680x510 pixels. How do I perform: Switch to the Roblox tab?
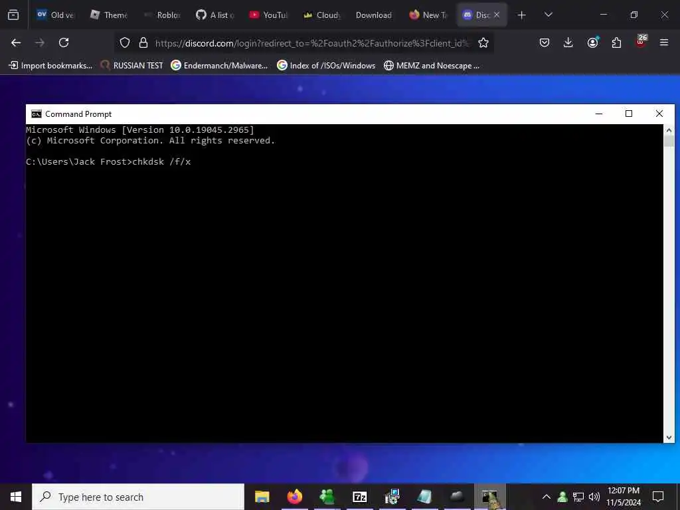[x=162, y=15]
